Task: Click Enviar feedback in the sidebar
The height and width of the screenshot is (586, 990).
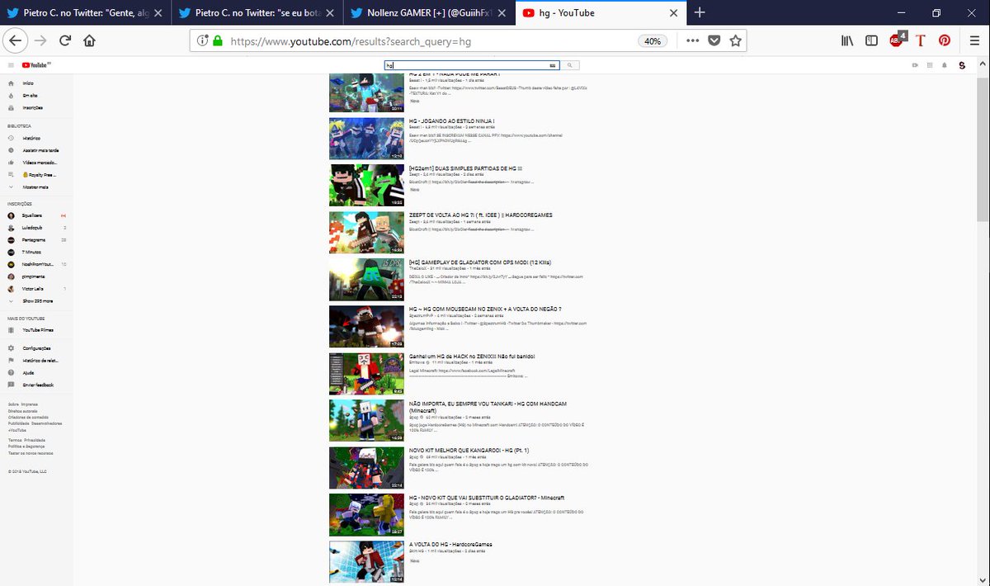Action: 38,385
